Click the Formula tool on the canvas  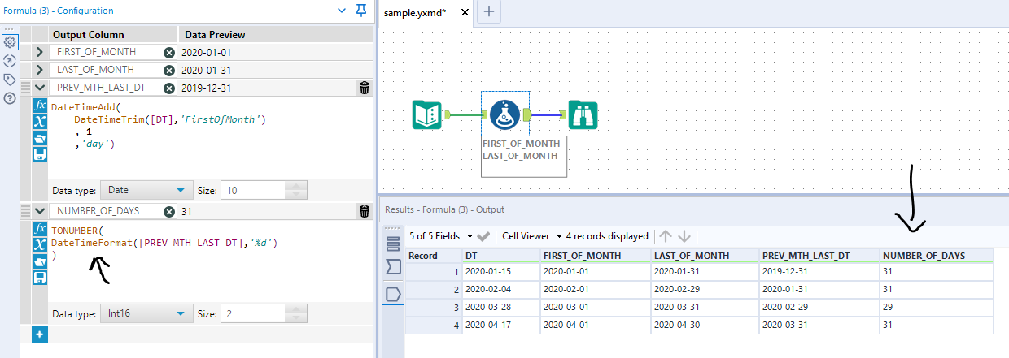pyautogui.click(x=504, y=114)
